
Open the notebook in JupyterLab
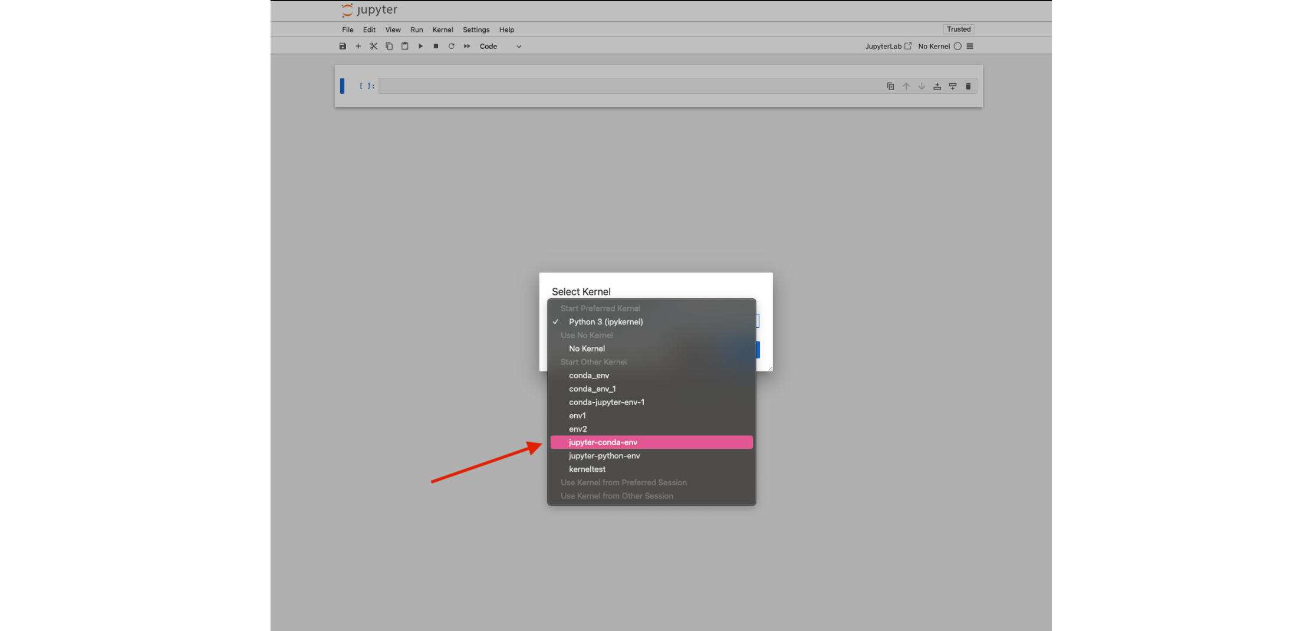[x=887, y=46]
